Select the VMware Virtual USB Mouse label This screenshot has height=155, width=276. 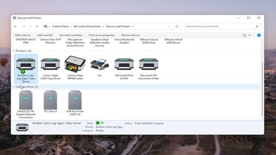[173, 41]
